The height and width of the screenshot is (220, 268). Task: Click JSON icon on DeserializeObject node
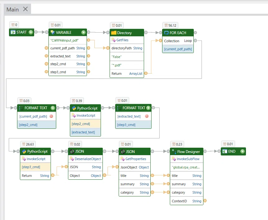(72, 151)
